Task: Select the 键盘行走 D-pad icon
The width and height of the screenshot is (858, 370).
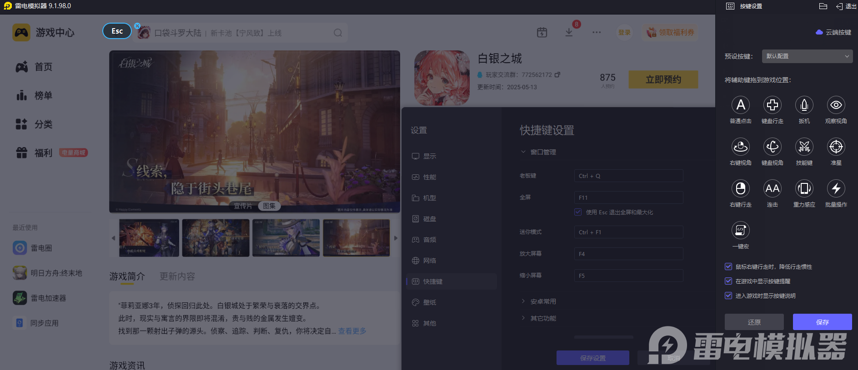Action: coord(773,105)
